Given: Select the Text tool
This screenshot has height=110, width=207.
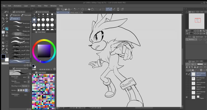Looking at the screenshot, I should (7, 49).
